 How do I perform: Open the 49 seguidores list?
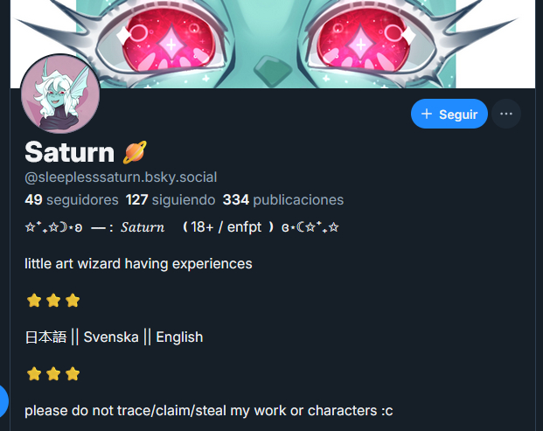[x=72, y=199]
